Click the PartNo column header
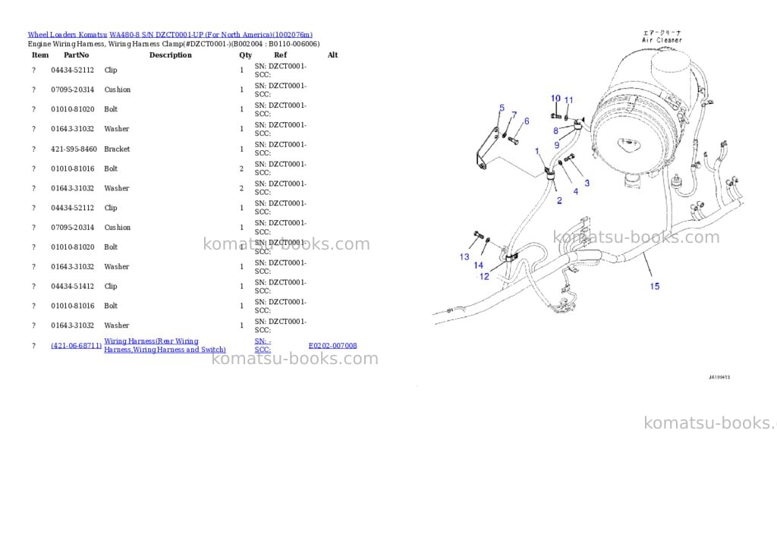Image resolution: width=777 pixels, height=550 pixels. coord(77,55)
